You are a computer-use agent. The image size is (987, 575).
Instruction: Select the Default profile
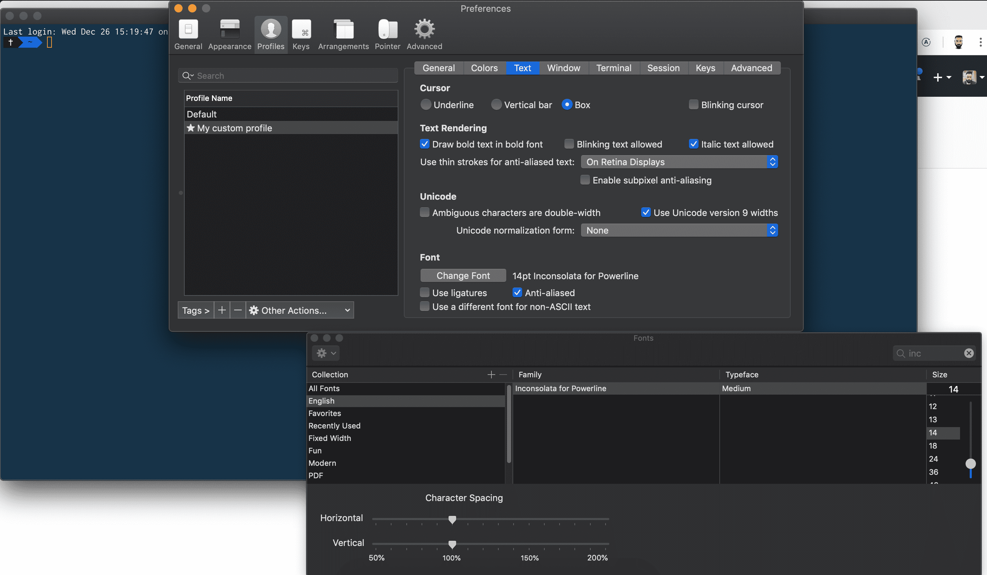pos(291,114)
